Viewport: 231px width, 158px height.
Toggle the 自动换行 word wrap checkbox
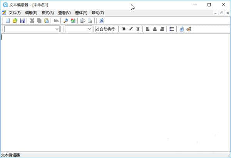pyautogui.click(x=97, y=29)
